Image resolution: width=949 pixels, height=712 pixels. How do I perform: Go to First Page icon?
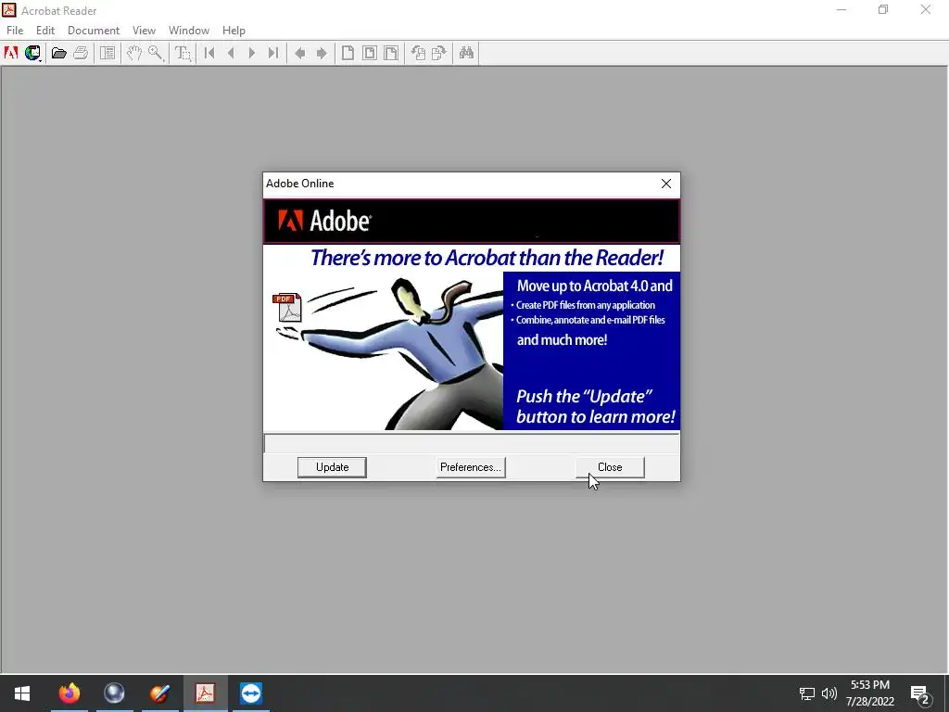pos(209,53)
